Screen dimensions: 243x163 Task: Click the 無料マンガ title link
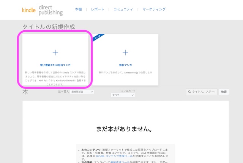[125, 65]
